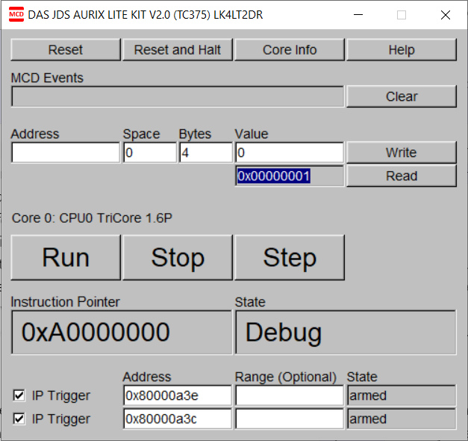Uncheck the IP Trigger for 0x80000a3e
Screen dimensions: 468x441
(x=19, y=395)
